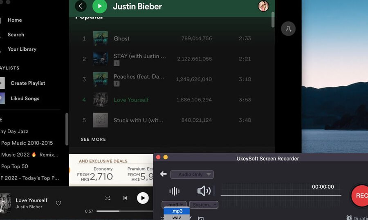Viewport: 368px width, 220px height.
Task: Click the Duration alarm clock icon
Action: 349,218
